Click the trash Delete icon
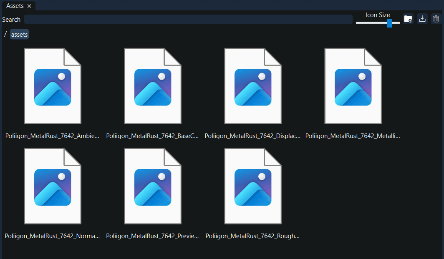 [436, 19]
